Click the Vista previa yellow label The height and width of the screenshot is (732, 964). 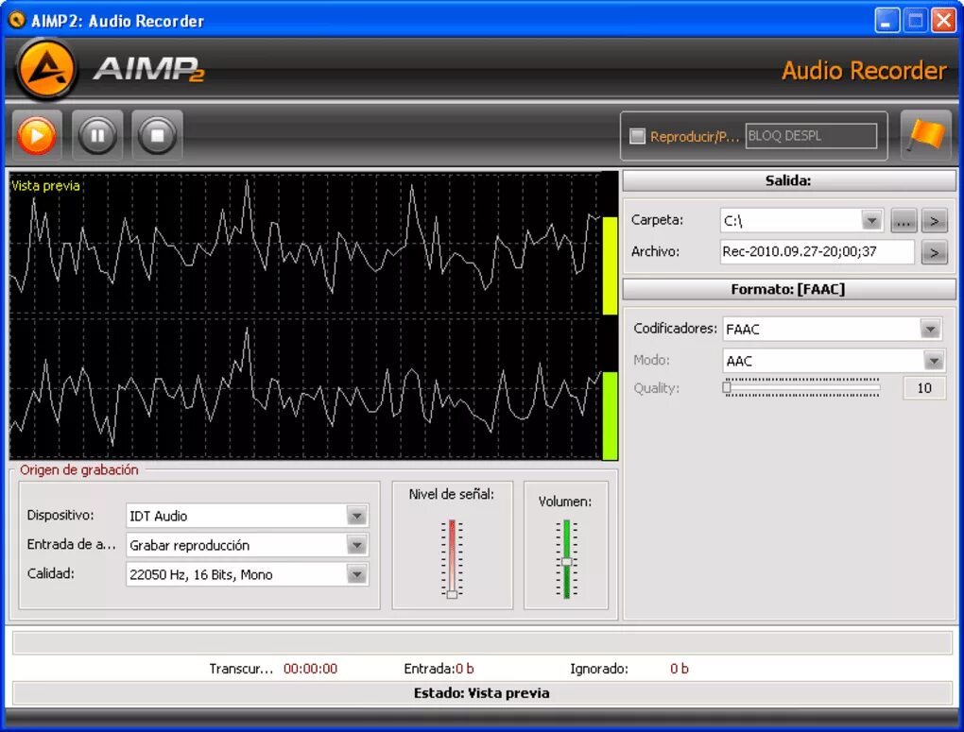(45, 186)
